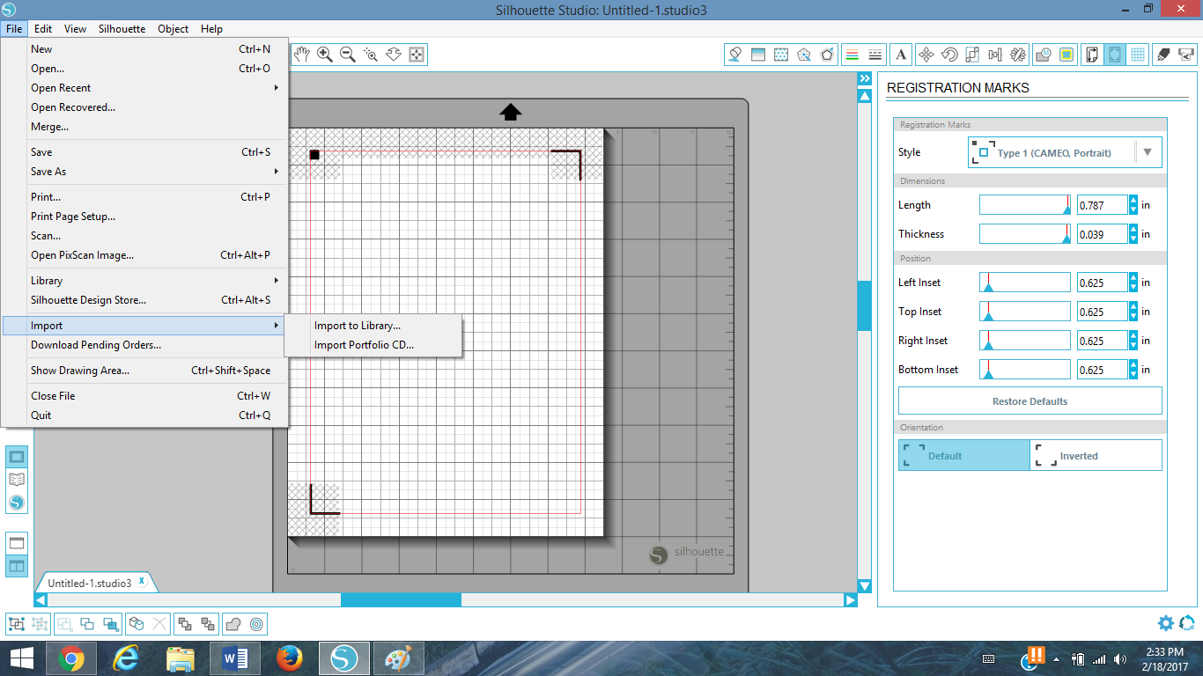Select the Untitled-1.studio3 document tab

[90, 583]
